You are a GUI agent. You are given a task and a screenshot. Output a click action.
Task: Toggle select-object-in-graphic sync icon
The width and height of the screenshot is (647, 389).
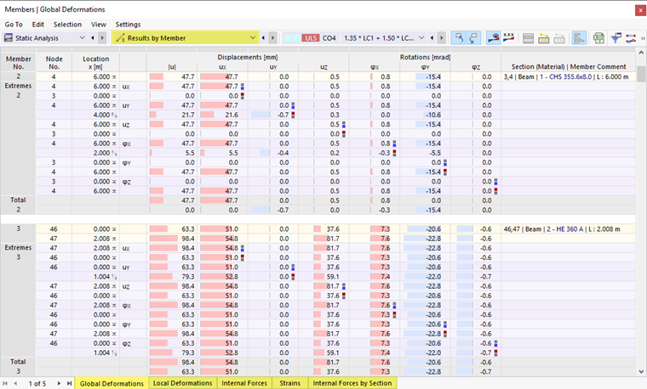(459, 38)
